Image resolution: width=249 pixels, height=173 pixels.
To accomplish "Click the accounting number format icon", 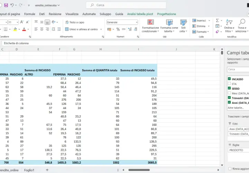I will point(109,29).
